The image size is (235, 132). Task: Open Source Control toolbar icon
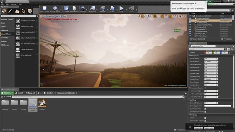55,9
